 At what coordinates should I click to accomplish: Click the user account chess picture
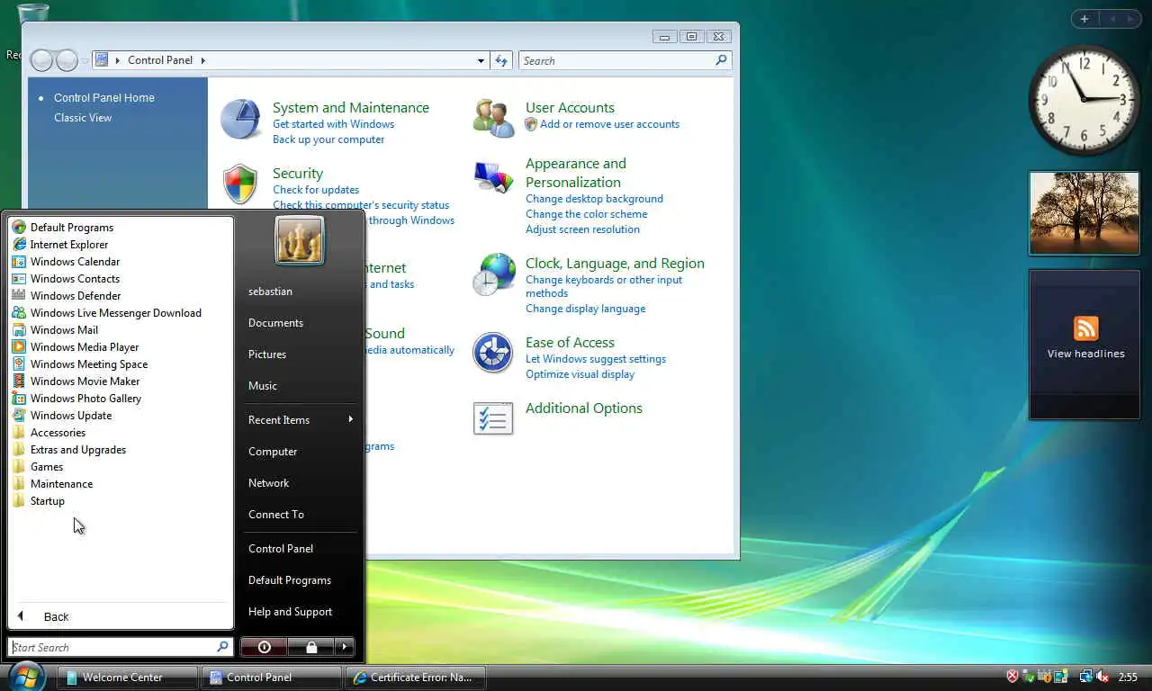click(300, 240)
